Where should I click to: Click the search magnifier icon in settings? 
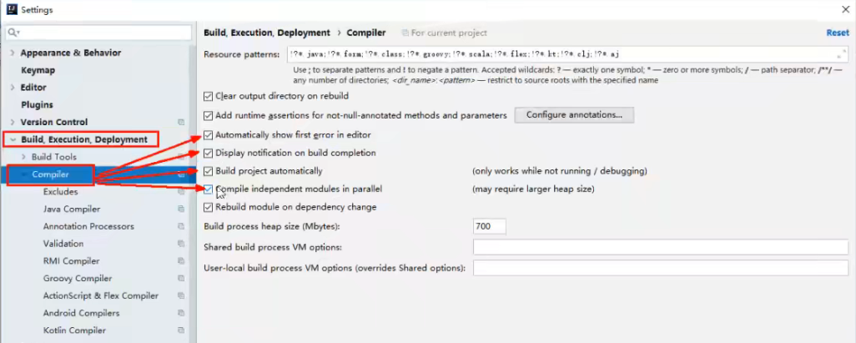click(13, 33)
